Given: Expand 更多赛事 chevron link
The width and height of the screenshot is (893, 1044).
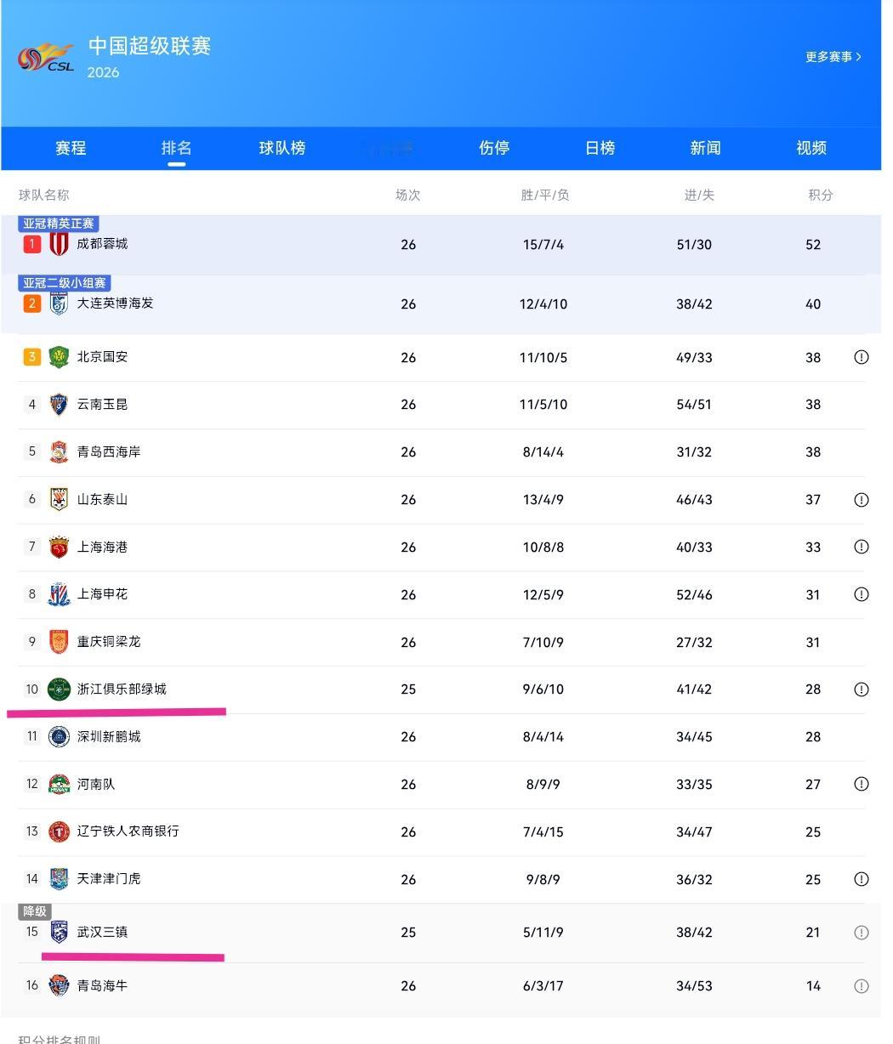Looking at the screenshot, I should 833,57.
